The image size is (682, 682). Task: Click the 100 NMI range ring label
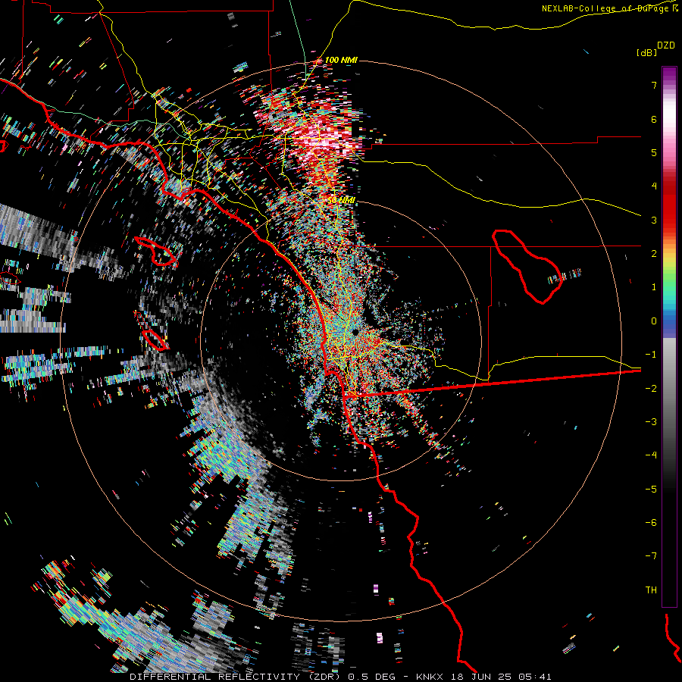(x=341, y=60)
